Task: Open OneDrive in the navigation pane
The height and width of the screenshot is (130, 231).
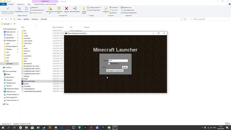Action: [x=8, y=68]
